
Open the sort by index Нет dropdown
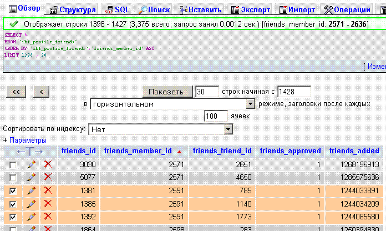click(160, 129)
